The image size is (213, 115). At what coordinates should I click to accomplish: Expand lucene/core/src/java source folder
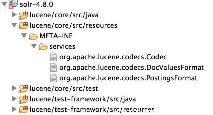click(x=14, y=15)
